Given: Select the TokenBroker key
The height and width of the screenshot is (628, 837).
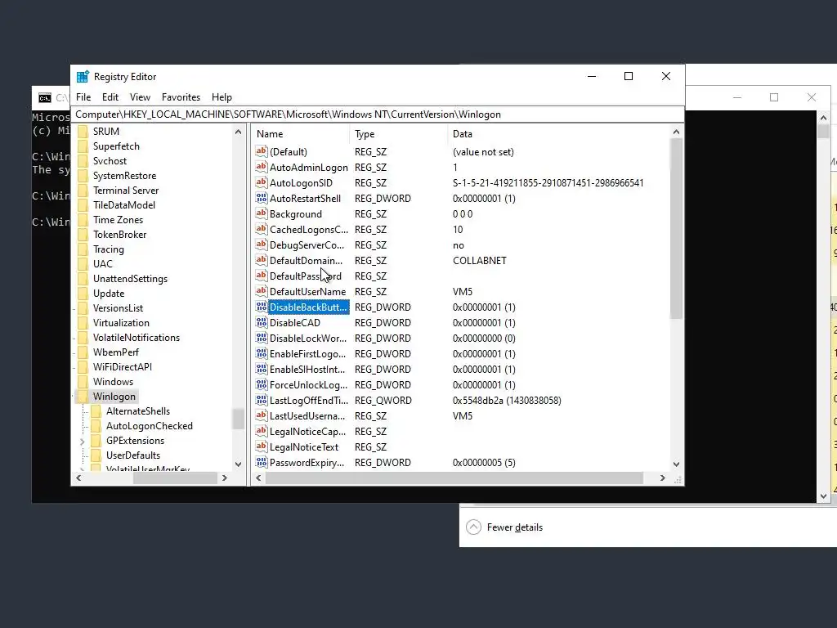Looking at the screenshot, I should coord(119,235).
